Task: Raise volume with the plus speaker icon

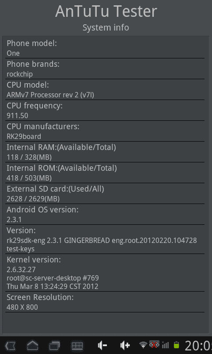Action: point(125,346)
